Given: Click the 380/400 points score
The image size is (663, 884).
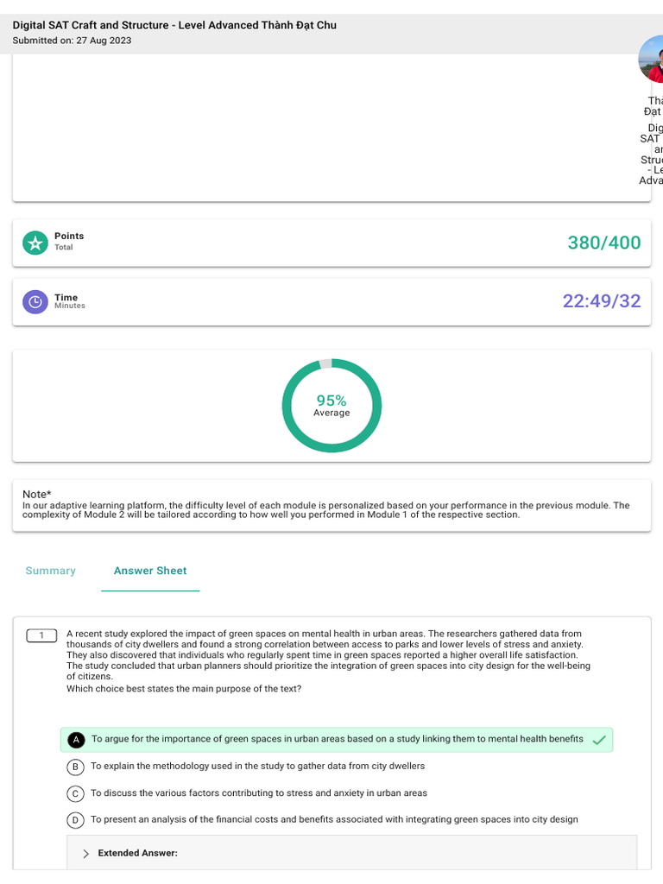Looking at the screenshot, I should click(603, 243).
